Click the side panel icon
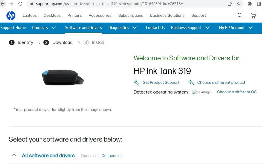 pos(259,4)
